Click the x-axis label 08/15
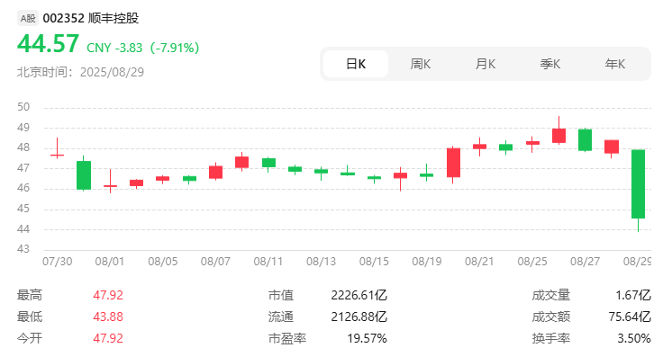The height and width of the screenshot is (357, 672). (x=374, y=262)
